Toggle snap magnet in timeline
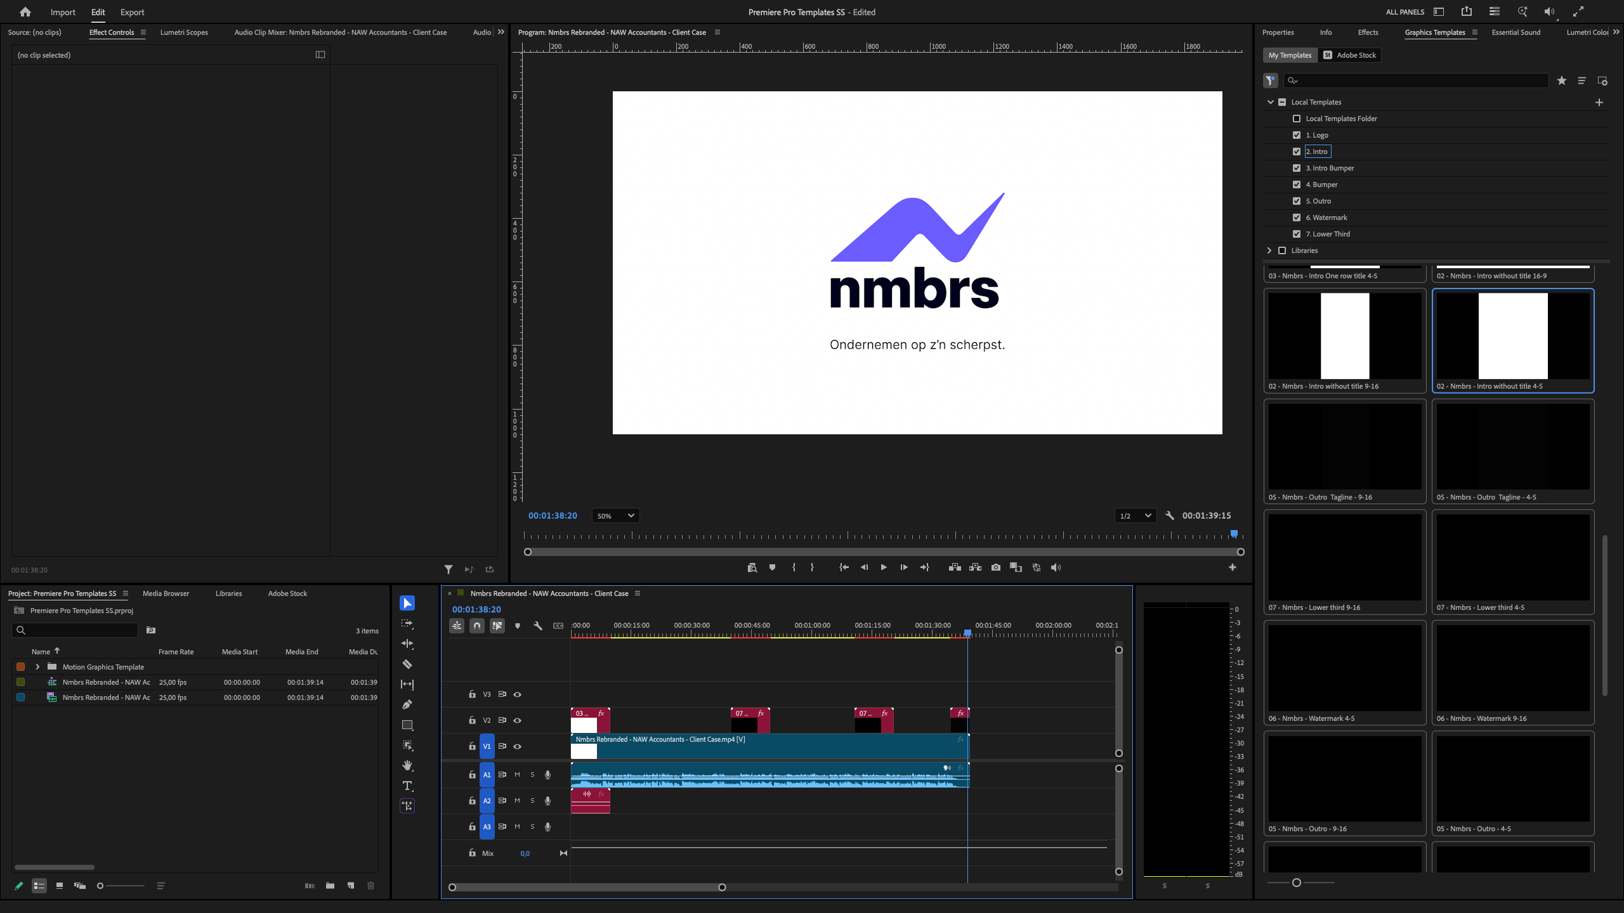The width and height of the screenshot is (1624, 913). tap(477, 626)
